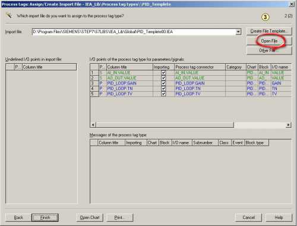Click Subnumber header in messages table
The height and width of the screenshot is (226, 297).
tap(205, 143)
